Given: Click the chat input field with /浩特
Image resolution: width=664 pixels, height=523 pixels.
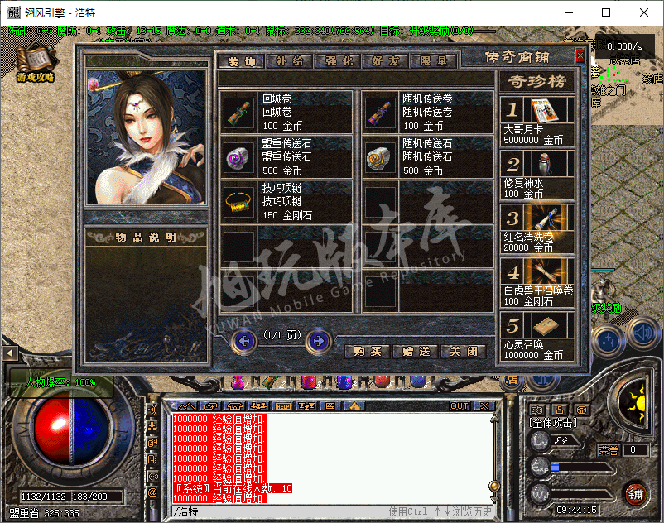Looking at the screenshot, I should tap(333, 512).
